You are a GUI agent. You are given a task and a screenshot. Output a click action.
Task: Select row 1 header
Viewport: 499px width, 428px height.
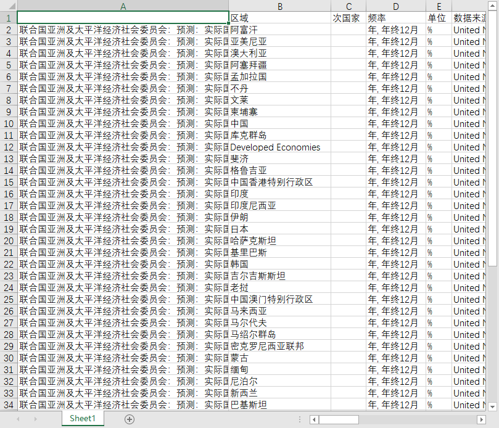coord(9,18)
